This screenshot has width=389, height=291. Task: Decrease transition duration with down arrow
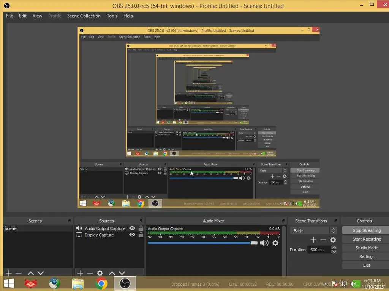pyautogui.click(x=334, y=252)
